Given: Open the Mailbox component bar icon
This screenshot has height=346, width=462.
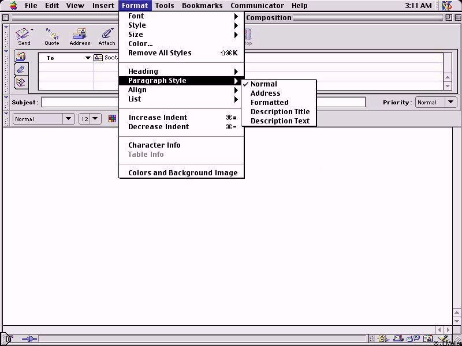Looking at the screenshot, I should pyautogui.click(x=398, y=339).
